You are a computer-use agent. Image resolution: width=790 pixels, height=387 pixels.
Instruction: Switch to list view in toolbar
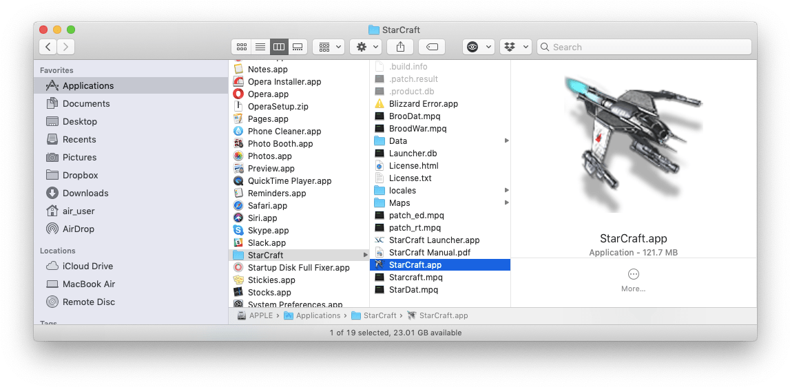coord(260,47)
